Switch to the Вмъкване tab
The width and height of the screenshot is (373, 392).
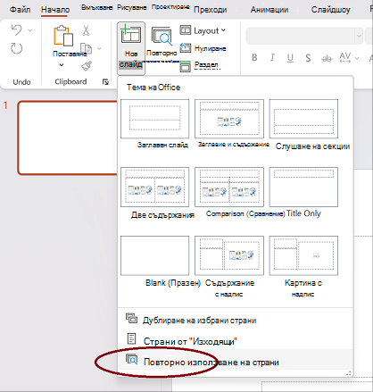point(97,7)
